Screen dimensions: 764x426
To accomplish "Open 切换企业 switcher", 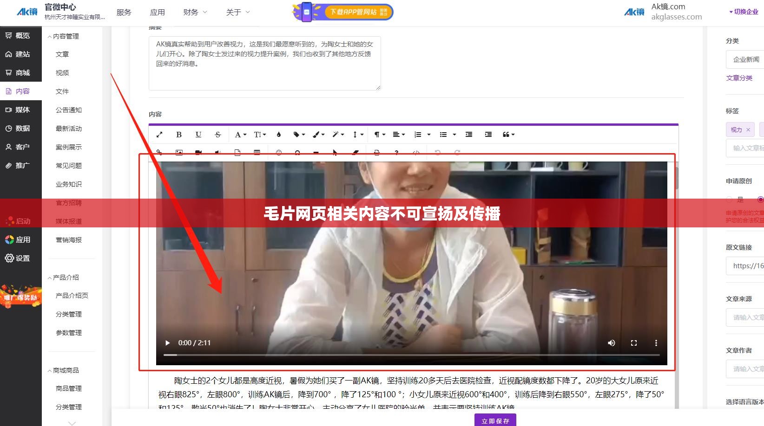I will (x=744, y=12).
